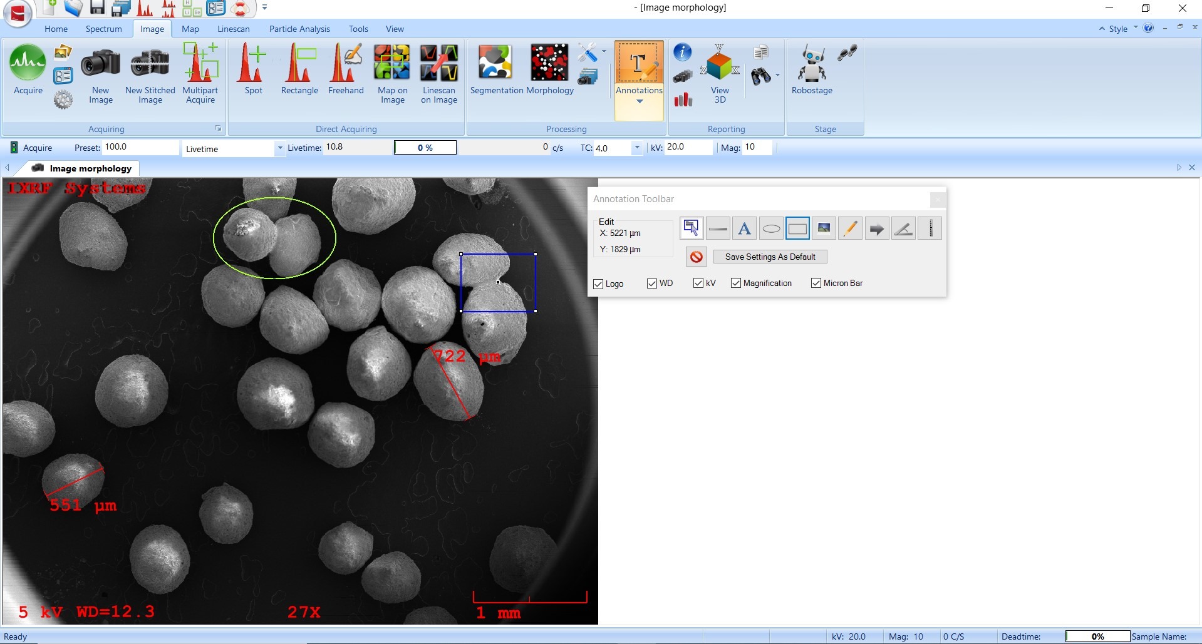Image resolution: width=1202 pixels, height=644 pixels.
Task: Click the Preset value field
Action: 140,148
